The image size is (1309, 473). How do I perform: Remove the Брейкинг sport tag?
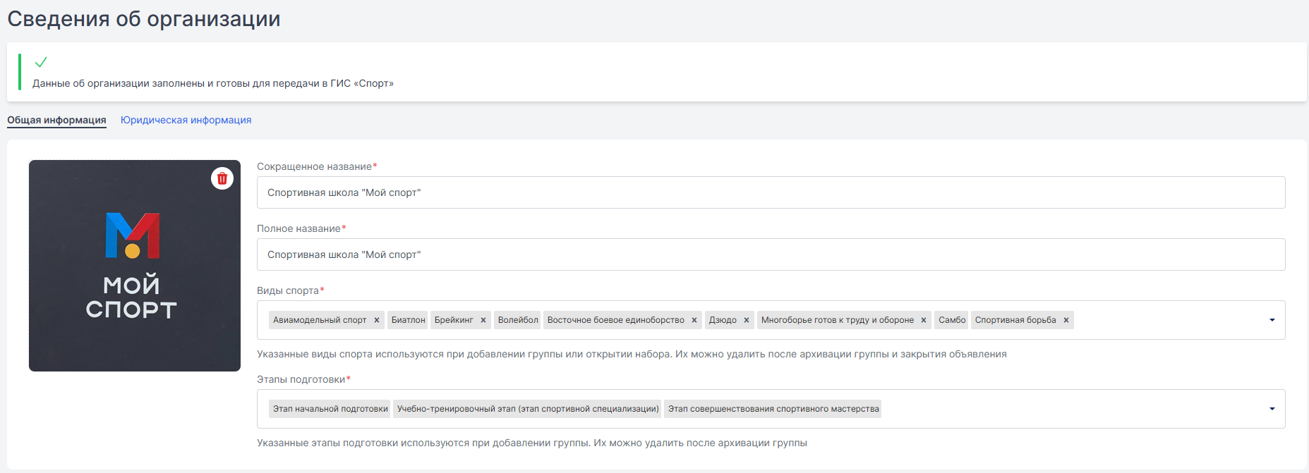point(483,320)
